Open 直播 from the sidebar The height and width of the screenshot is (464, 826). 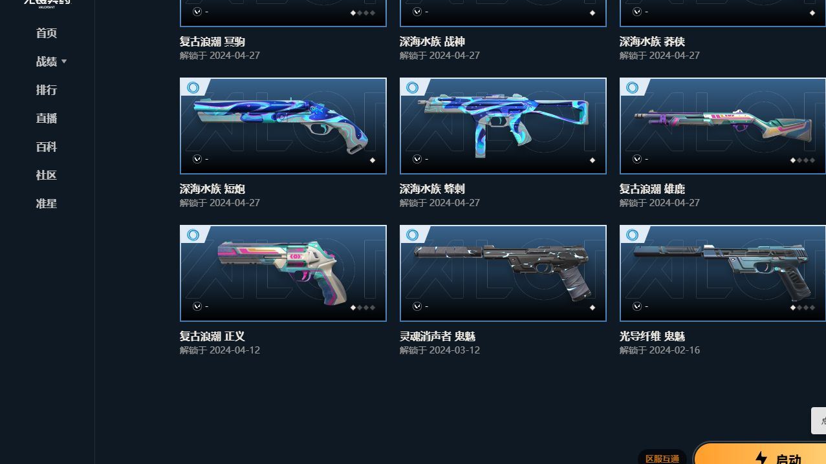(x=47, y=118)
